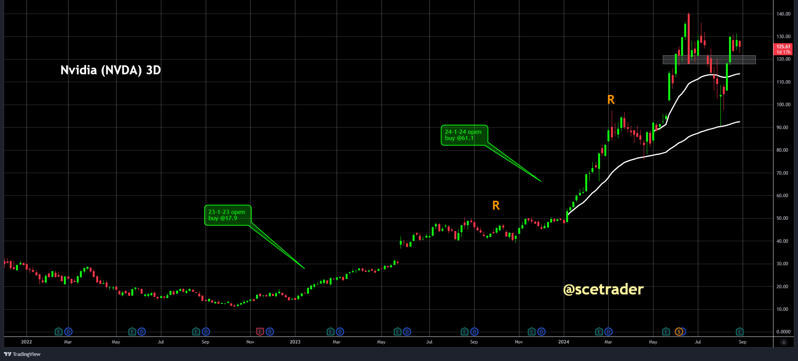Toggle the auto-scale A button
Viewport: 798px width, 361px height.
(x=783, y=342)
